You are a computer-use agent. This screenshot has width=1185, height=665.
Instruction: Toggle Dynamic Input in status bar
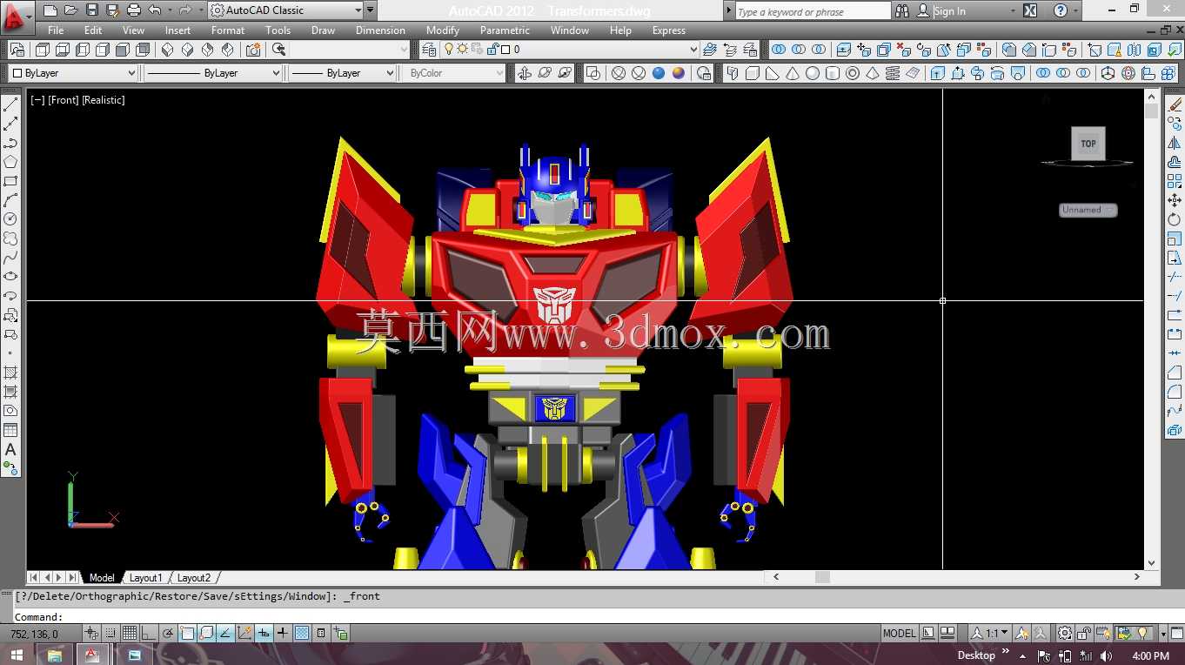(264, 633)
